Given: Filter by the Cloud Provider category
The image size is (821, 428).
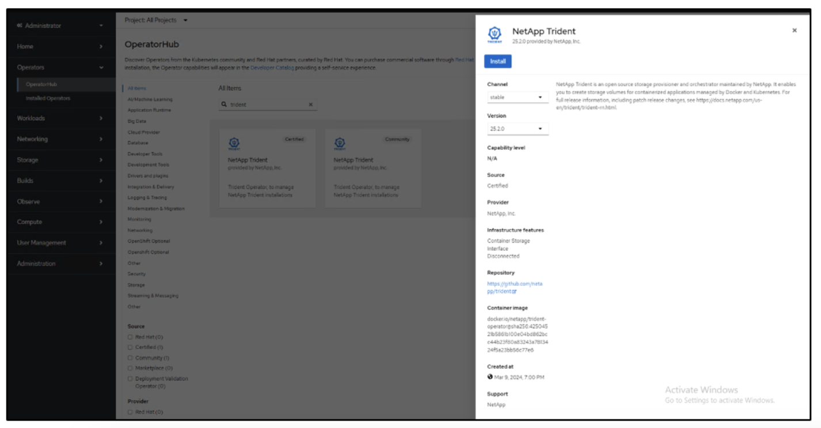Looking at the screenshot, I should pyautogui.click(x=144, y=132).
